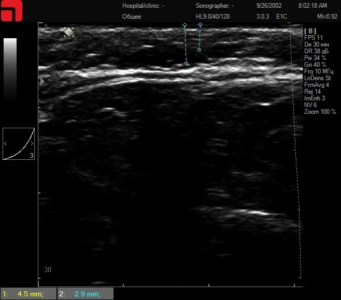Click the Общее preset label
341x300 pixels.
click(x=132, y=17)
